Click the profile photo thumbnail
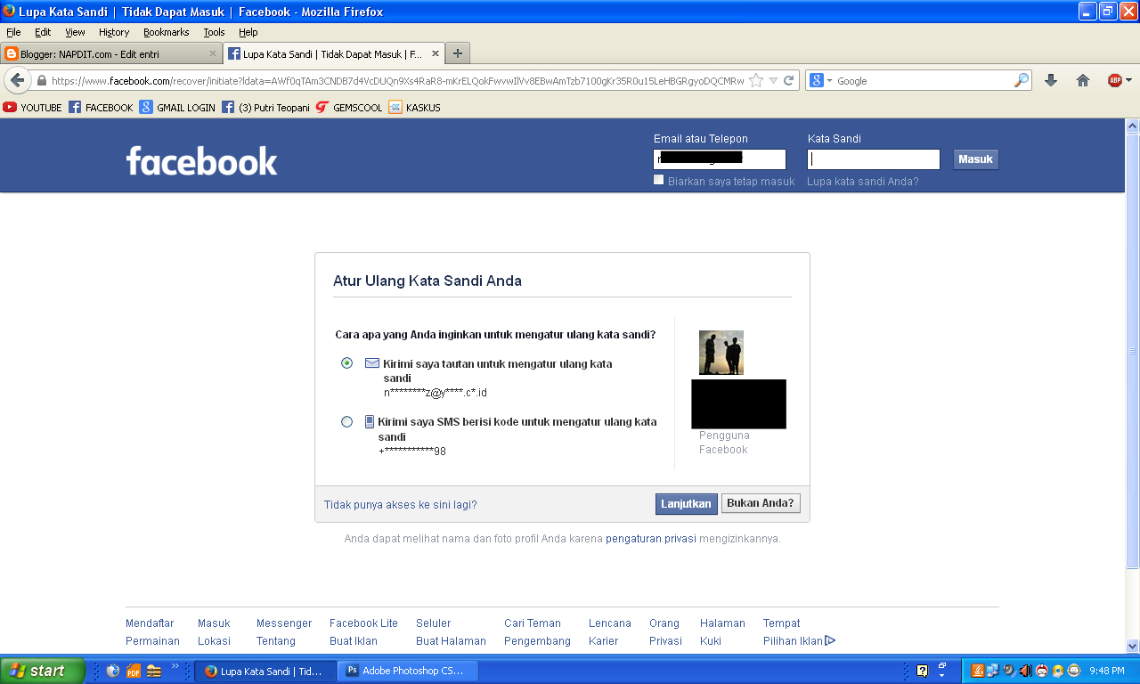The height and width of the screenshot is (684, 1140). coord(721,353)
